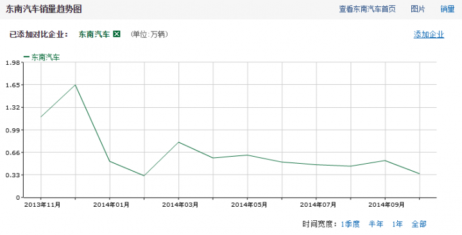This screenshot has width=462, height=235.
Task: Open the 图片 link
Action: [418, 9]
